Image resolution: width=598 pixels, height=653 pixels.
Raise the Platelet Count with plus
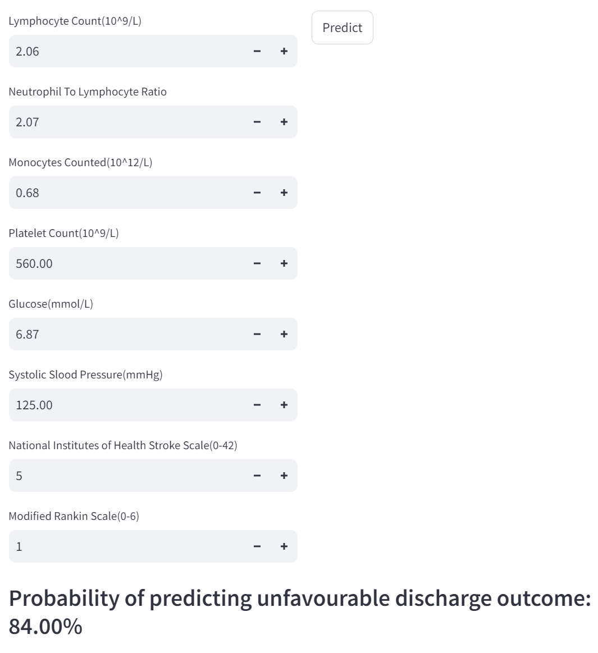point(284,263)
